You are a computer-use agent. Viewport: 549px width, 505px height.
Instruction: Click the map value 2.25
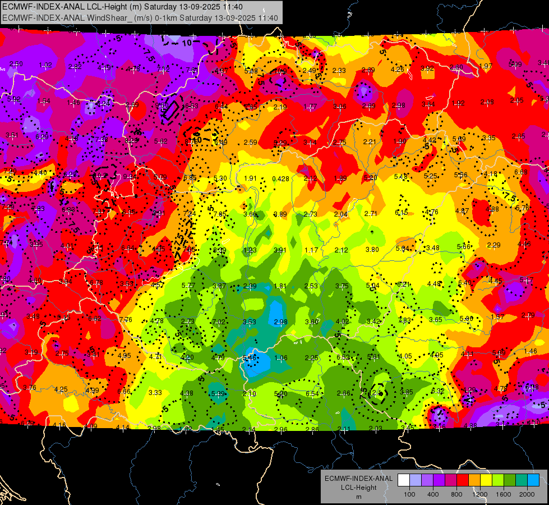(312, 357)
